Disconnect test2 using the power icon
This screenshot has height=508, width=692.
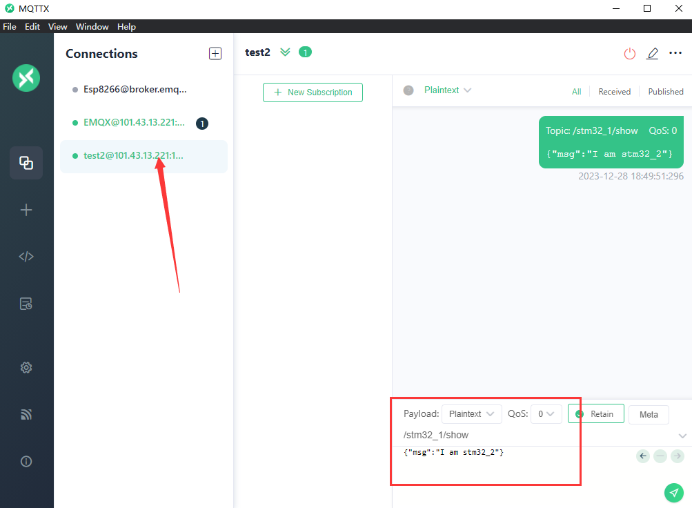(629, 53)
